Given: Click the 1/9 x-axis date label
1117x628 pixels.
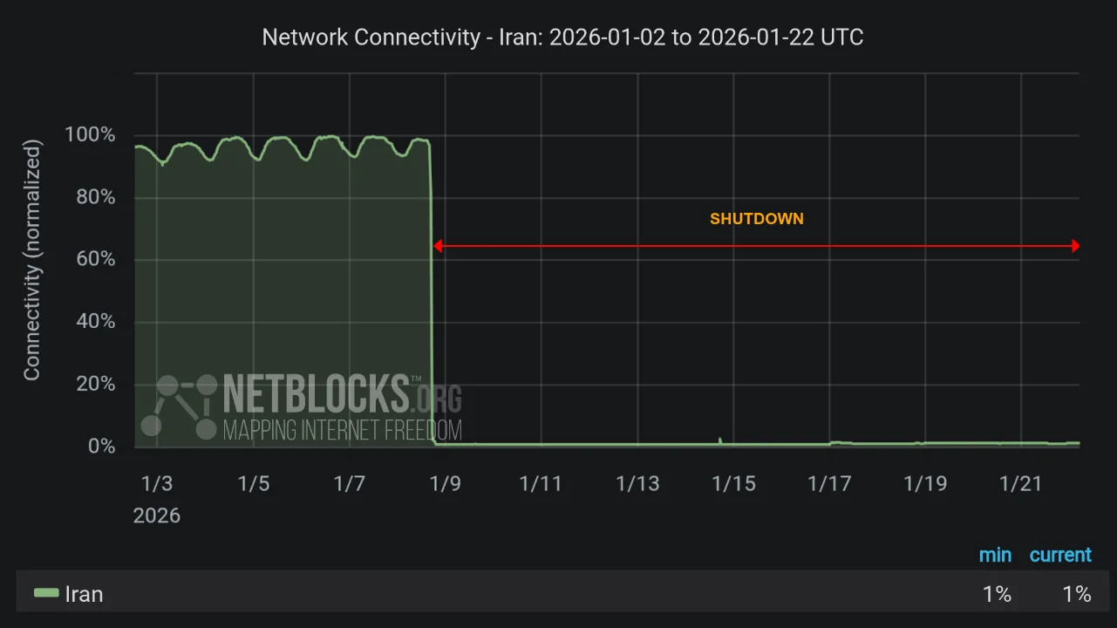Looking at the screenshot, I should pyautogui.click(x=445, y=484).
